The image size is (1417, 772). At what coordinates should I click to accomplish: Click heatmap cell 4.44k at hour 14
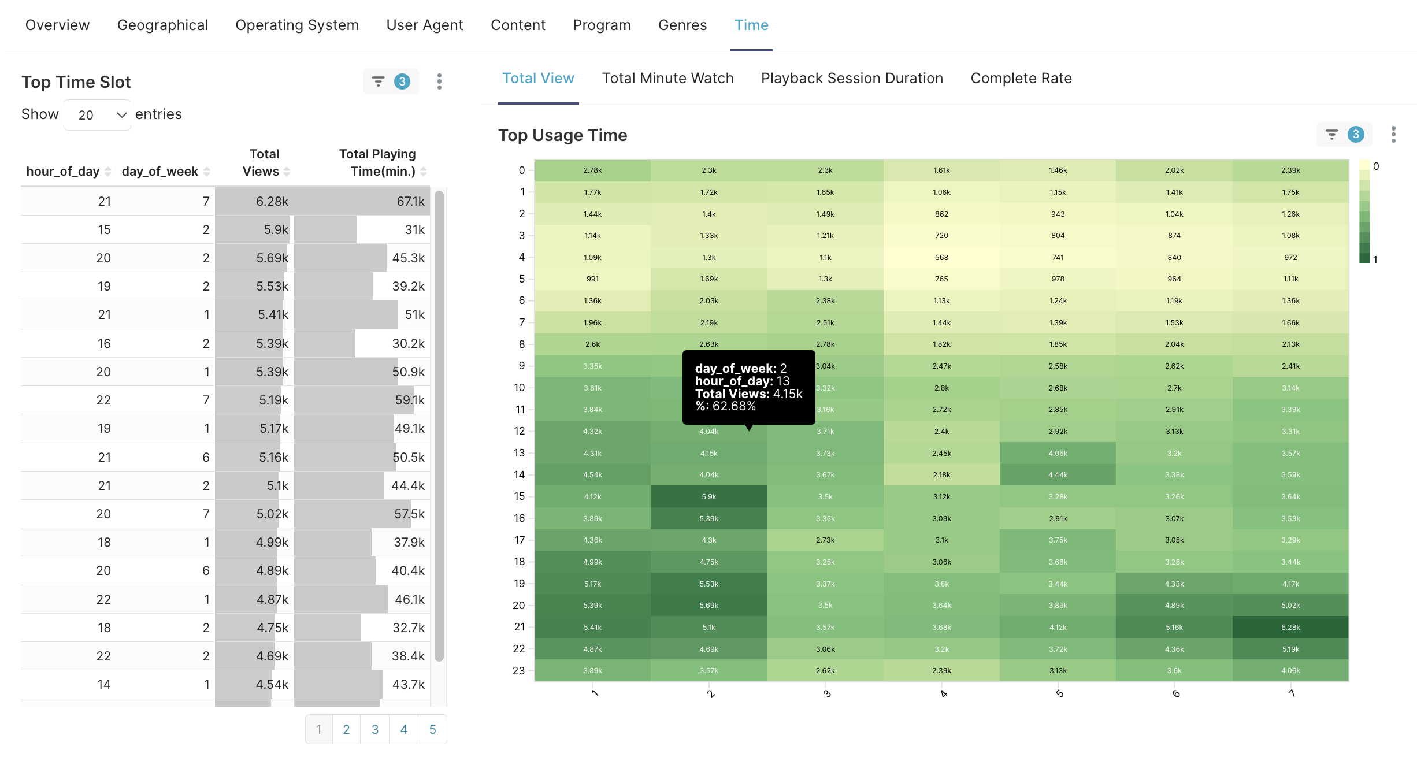1058,475
